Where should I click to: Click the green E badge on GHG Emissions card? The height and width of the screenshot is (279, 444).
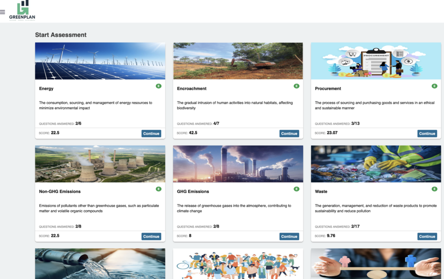297,189
